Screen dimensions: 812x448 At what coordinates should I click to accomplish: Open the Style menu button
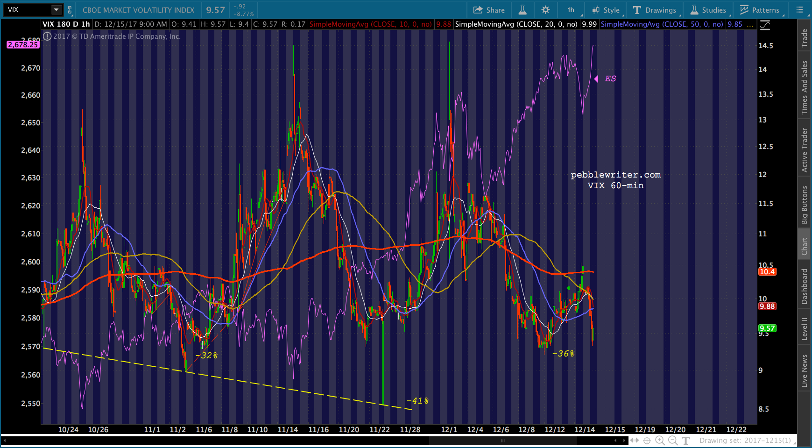[606, 10]
